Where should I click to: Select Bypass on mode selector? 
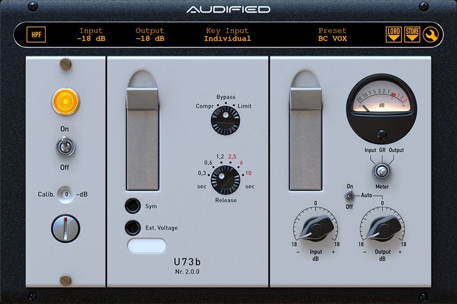pos(226,97)
